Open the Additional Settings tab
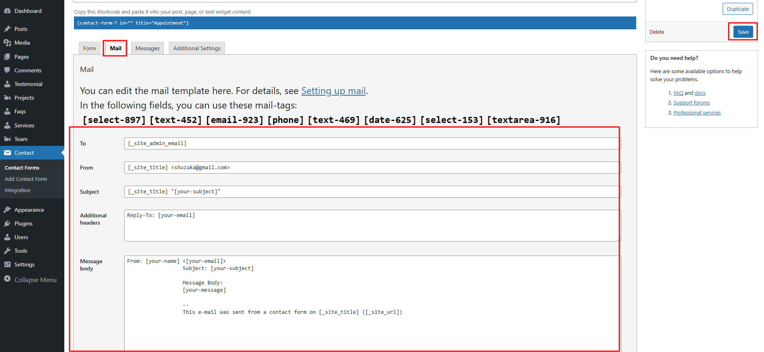 197,48
